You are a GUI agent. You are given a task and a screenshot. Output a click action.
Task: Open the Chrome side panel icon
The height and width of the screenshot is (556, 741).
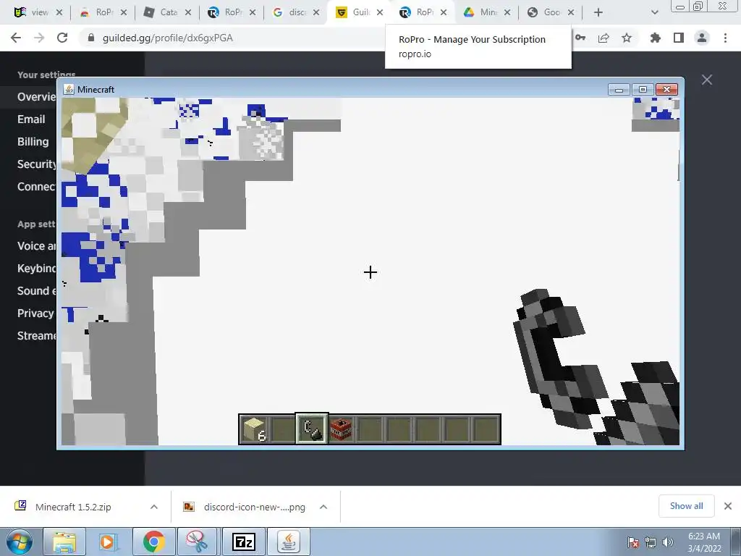pyautogui.click(x=679, y=38)
